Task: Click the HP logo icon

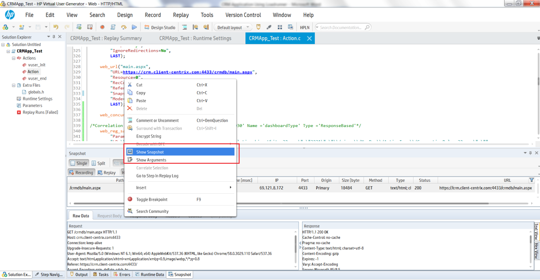Action: (10, 15)
